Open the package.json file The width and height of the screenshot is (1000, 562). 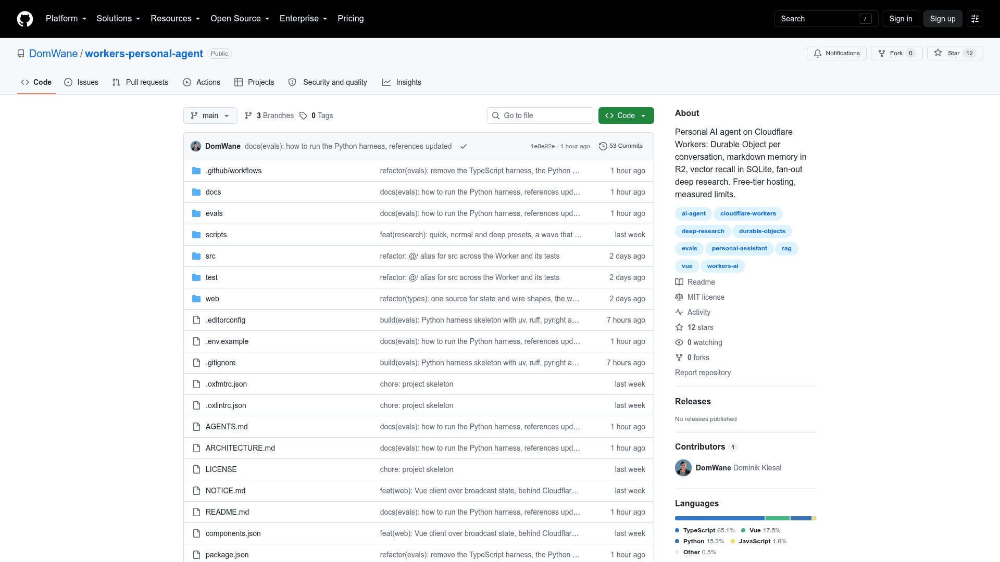(x=227, y=555)
